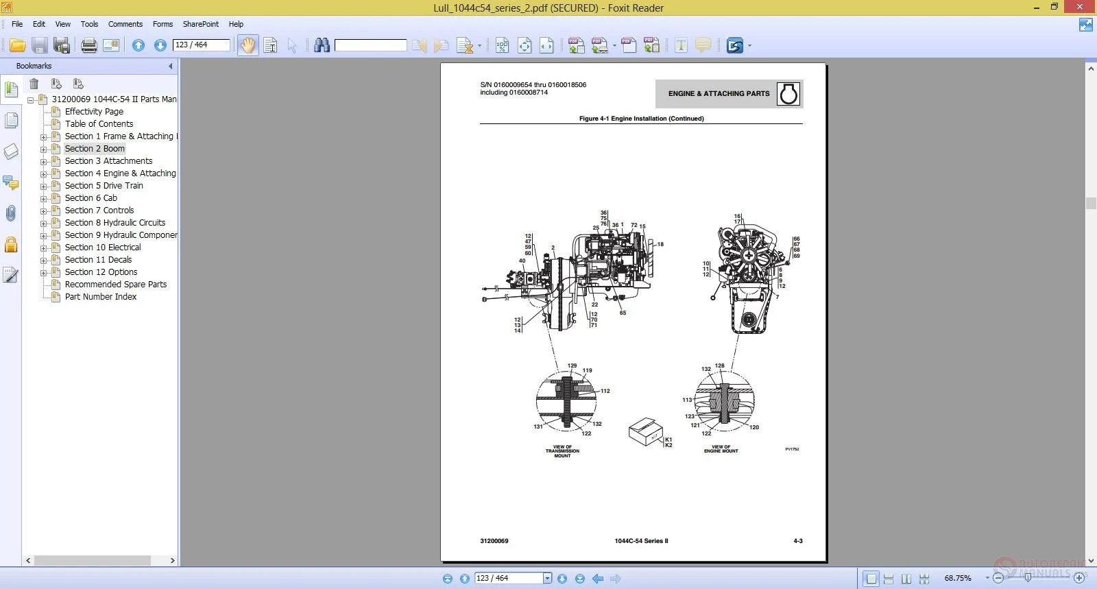This screenshot has width=1097, height=589.
Task: Click the Print icon
Action: (89, 46)
